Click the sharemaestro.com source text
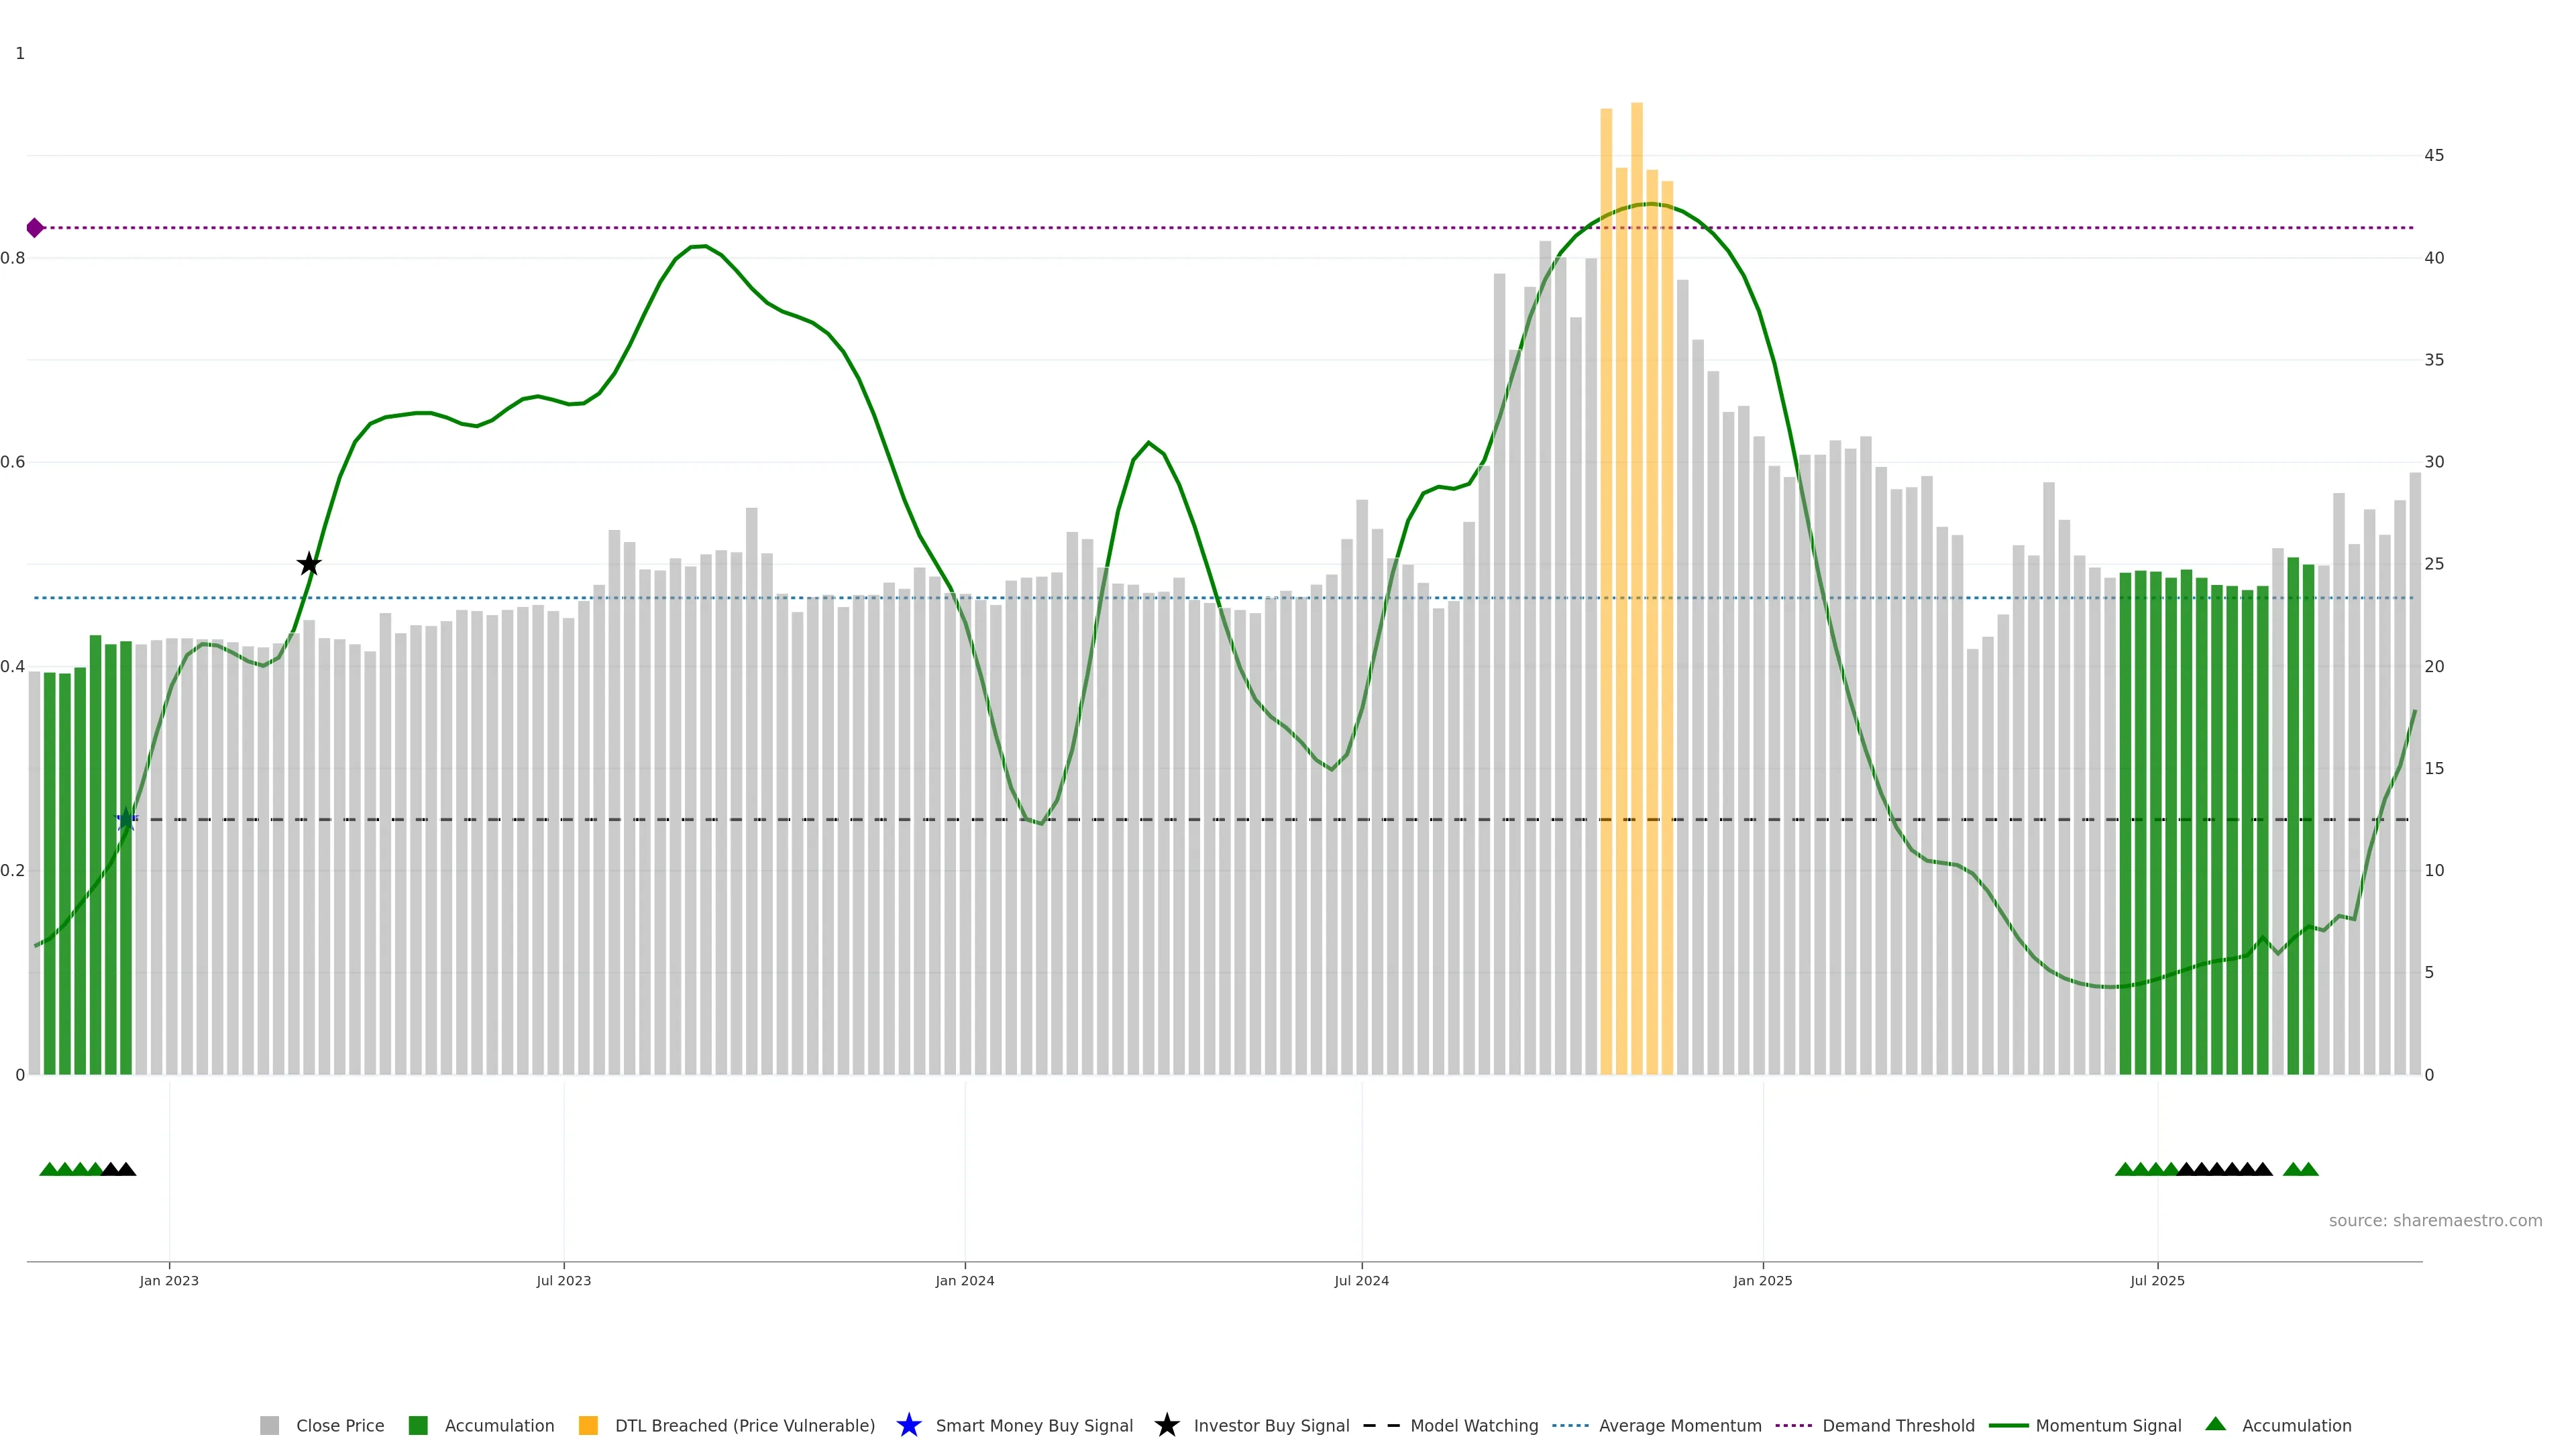This screenshot has height=1449, width=2576. tap(2434, 1220)
